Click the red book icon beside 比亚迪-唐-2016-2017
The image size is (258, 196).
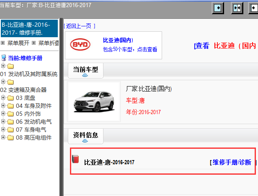[75, 159]
